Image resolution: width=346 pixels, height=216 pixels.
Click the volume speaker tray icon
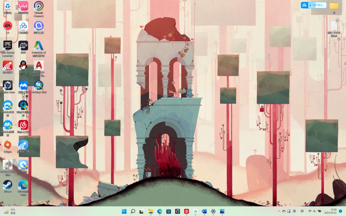[314, 211]
